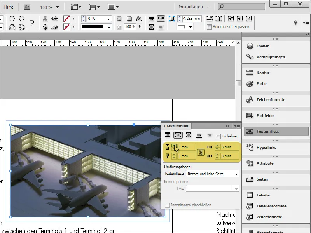
Task: Open the Ebenen panel
Action: 276,46
